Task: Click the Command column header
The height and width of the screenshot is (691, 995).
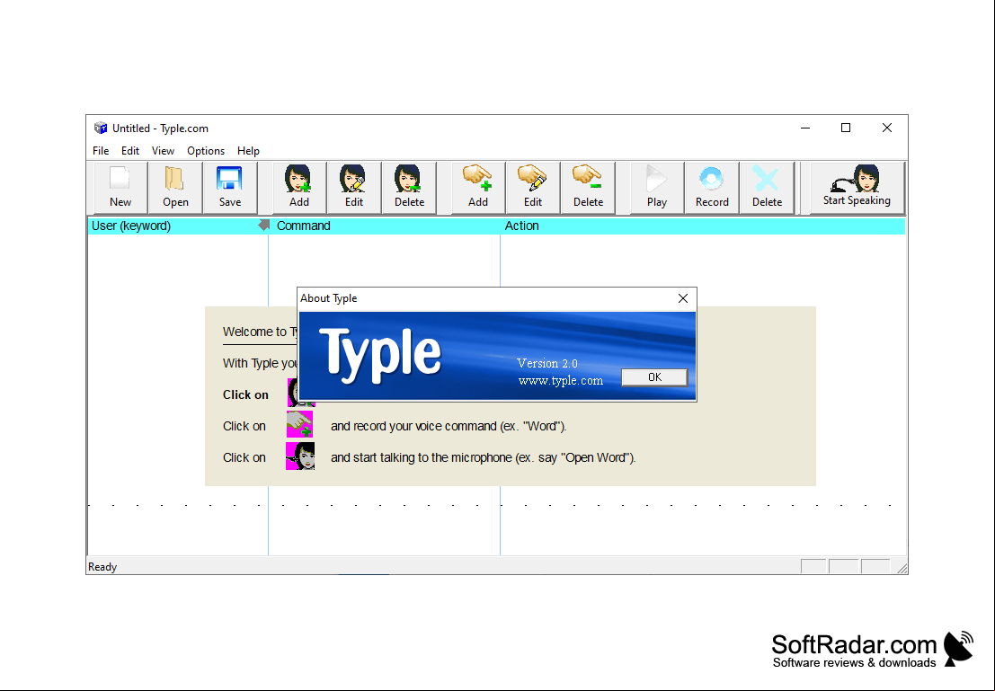Action: tap(386, 226)
